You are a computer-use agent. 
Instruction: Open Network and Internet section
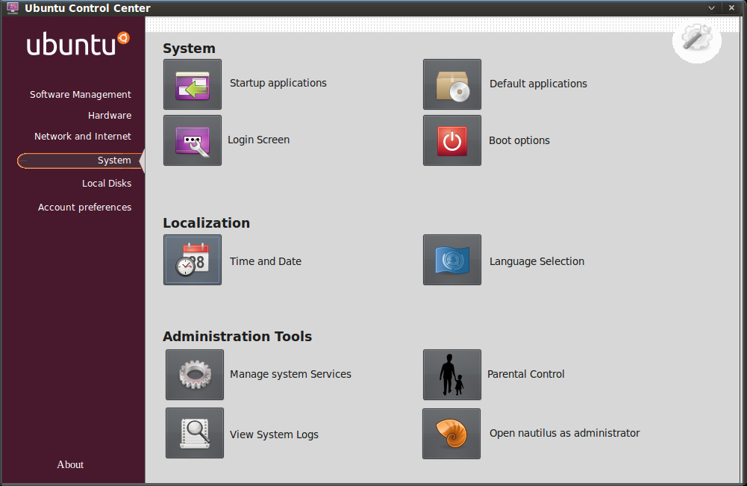point(83,136)
